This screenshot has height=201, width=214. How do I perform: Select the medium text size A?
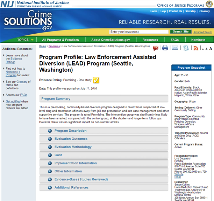[x=207, y=49]
